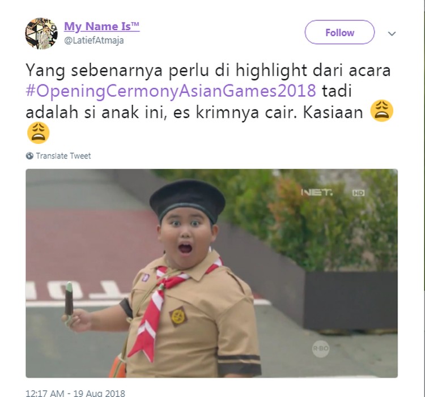425x397 pixels.
Task: Open the 12:17 AM - 19 Aug 2018 timestamp
Action: click(x=75, y=393)
